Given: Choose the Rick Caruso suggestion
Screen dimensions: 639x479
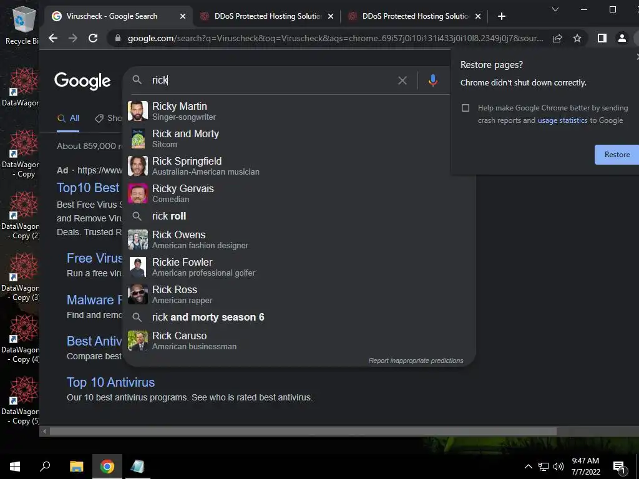Looking at the screenshot, I should coord(299,341).
